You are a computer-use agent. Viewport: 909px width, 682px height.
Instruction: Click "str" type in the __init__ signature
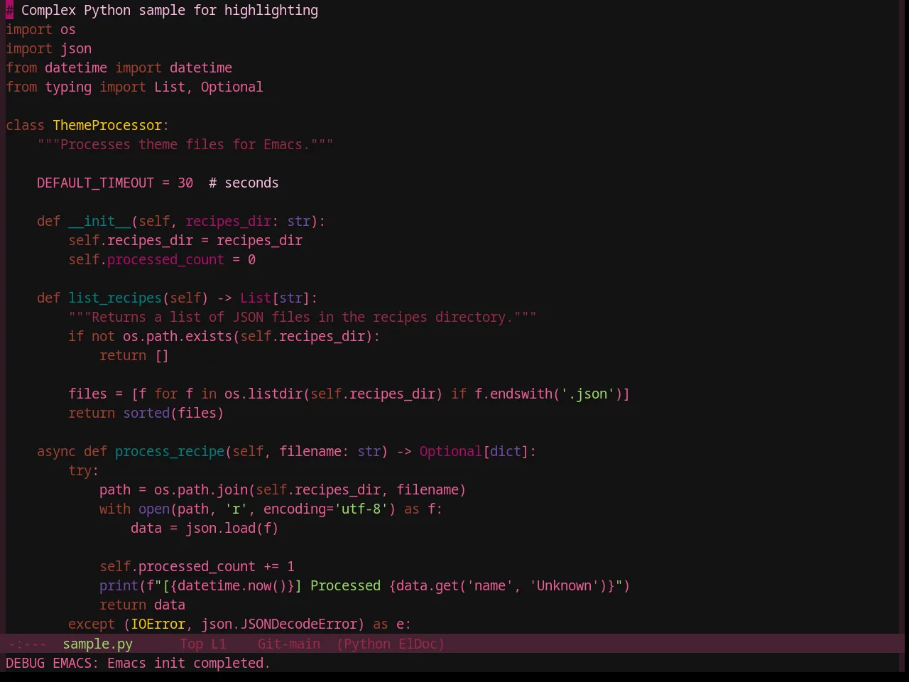pos(298,221)
